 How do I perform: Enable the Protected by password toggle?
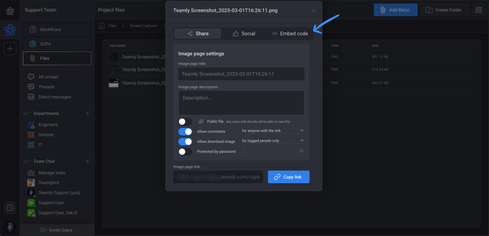pos(185,152)
